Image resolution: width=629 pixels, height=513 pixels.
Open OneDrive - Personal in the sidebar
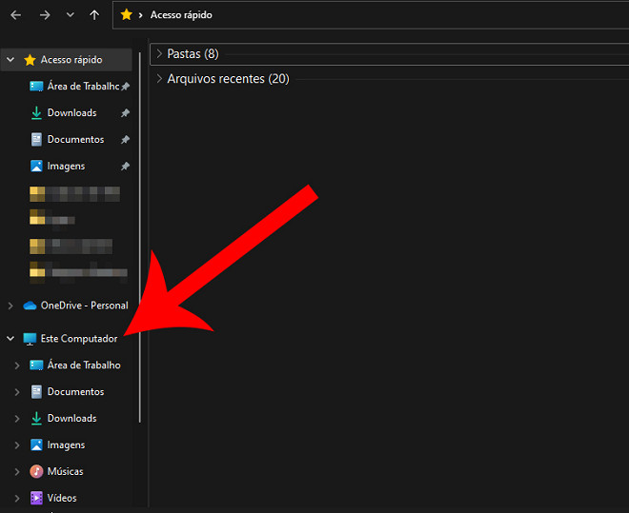[x=84, y=306]
